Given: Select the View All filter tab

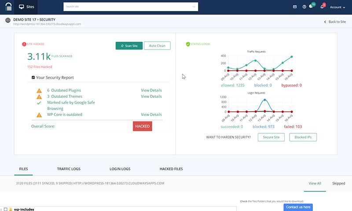Looking at the screenshot, I should 315,183.
